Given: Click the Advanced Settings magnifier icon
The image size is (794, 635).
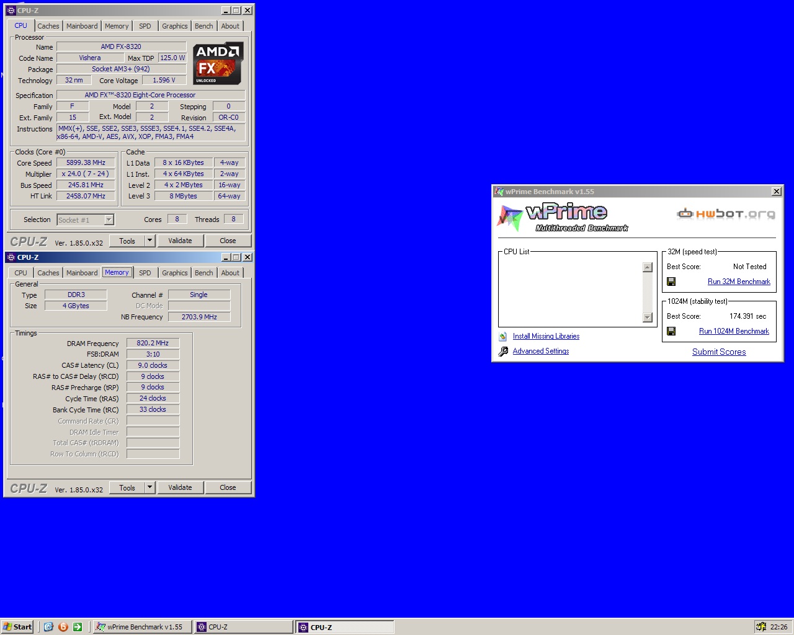Looking at the screenshot, I should point(503,351).
